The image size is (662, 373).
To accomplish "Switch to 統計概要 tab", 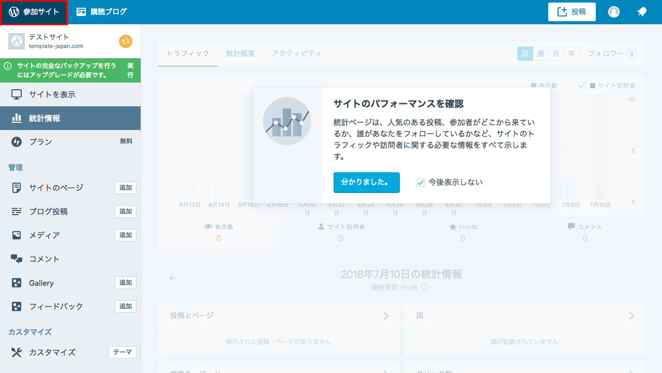I will click(240, 54).
